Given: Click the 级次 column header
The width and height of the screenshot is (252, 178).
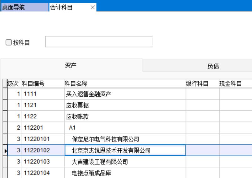Looking at the screenshot, I should 14,83.
